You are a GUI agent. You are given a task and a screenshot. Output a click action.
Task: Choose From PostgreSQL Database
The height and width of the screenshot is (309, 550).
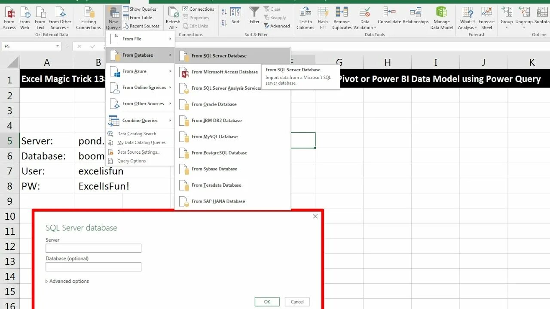point(233,153)
